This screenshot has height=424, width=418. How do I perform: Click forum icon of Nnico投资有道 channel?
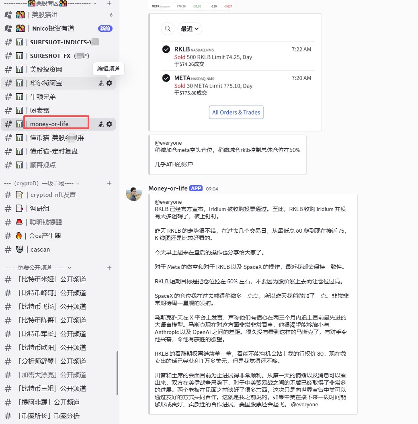coord(8,29)
